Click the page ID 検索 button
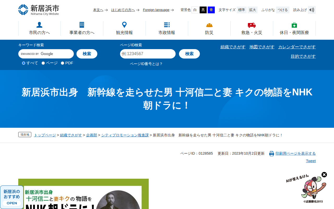The width and height of the screenshot is (334, 209). click(189, 54)
